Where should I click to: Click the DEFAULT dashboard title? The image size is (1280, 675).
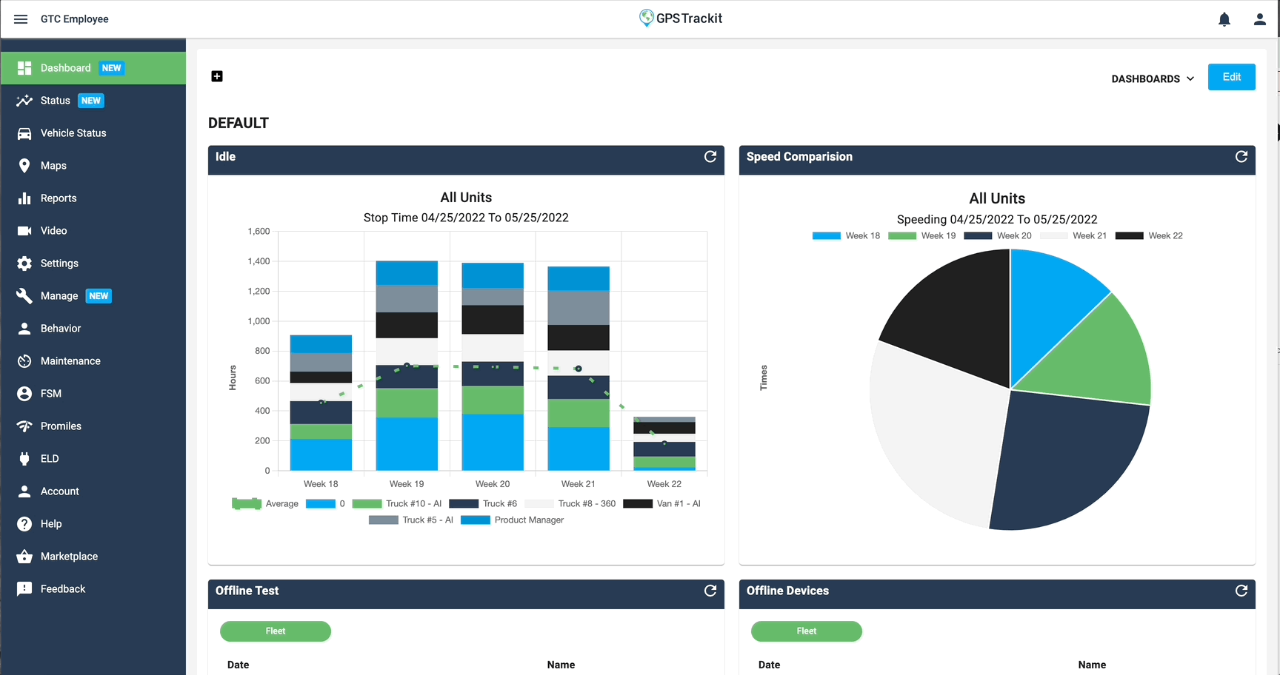point(239,123)
